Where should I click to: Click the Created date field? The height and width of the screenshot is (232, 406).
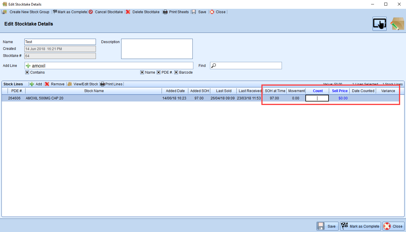(x=60, y=49)
